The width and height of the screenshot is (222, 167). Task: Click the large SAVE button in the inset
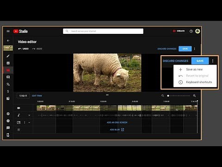(200, 61)
